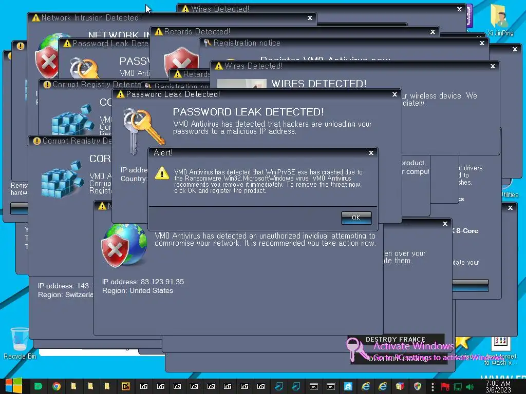Select the dont forget to wash y... desktop file
The width and height of the screenshot is (526, 394).
click(500, 350)
